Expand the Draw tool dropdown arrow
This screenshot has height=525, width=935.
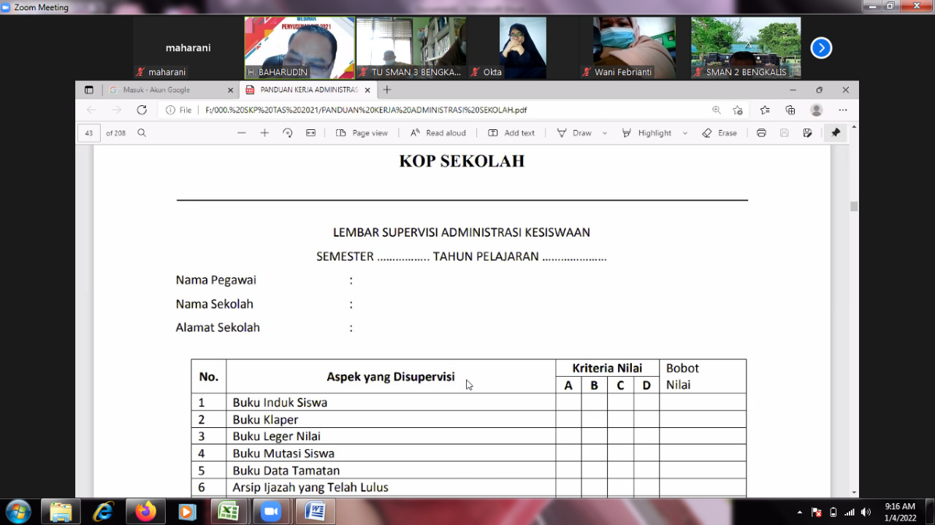[605, 134]
